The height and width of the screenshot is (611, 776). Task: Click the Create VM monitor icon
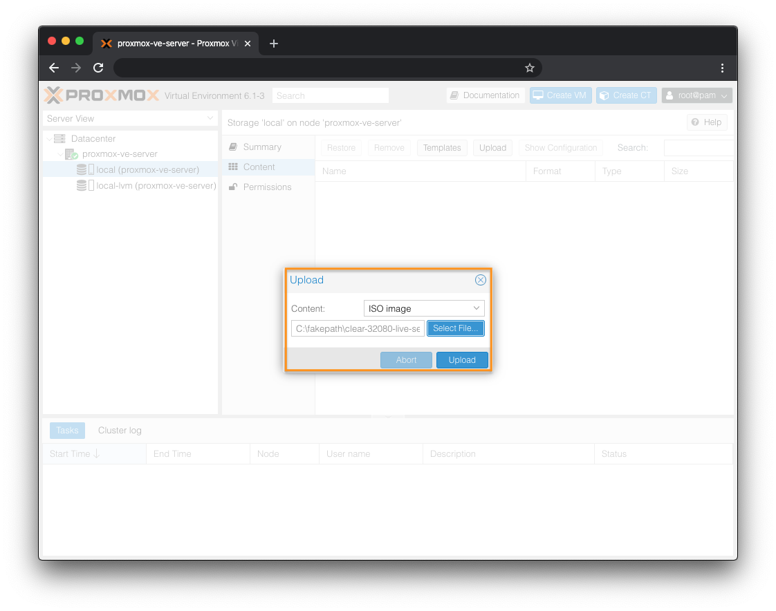tap(538, 95)
